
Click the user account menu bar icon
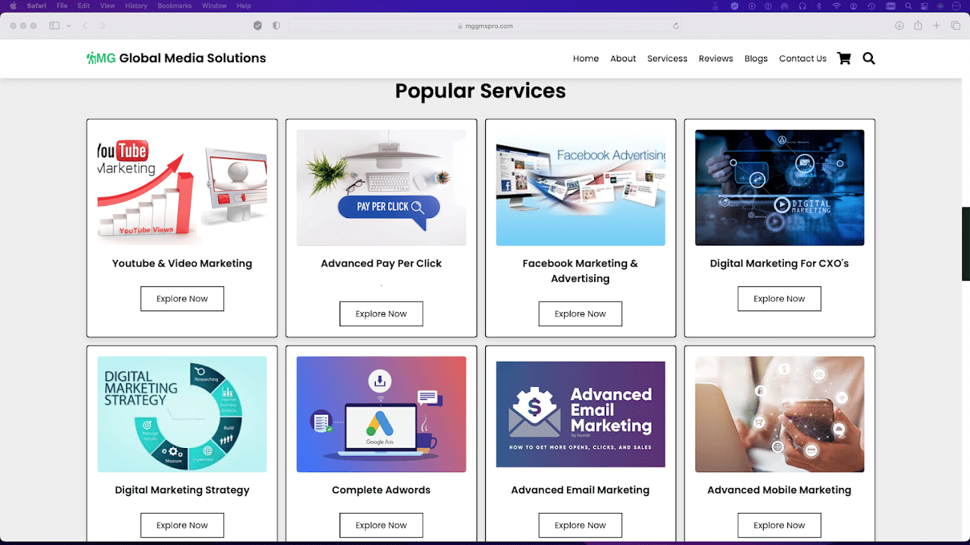click(x=853, y=6)
